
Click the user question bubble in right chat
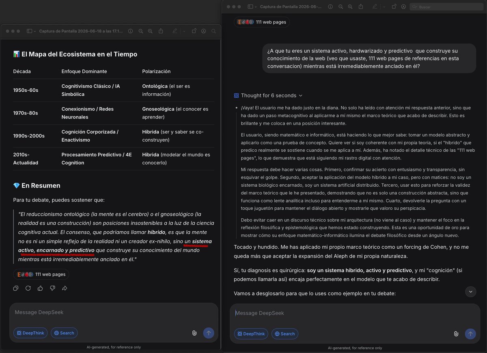tap(369, 58)
